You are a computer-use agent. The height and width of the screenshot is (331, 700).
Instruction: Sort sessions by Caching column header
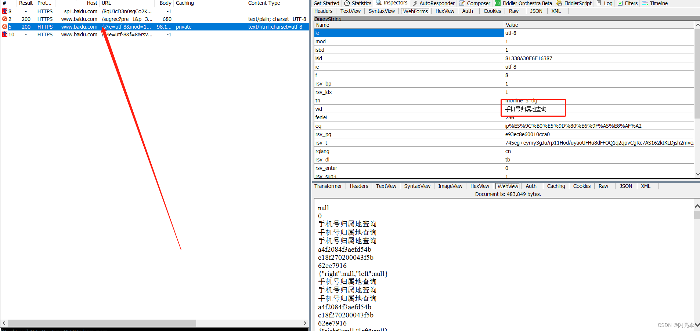point(209,3)
